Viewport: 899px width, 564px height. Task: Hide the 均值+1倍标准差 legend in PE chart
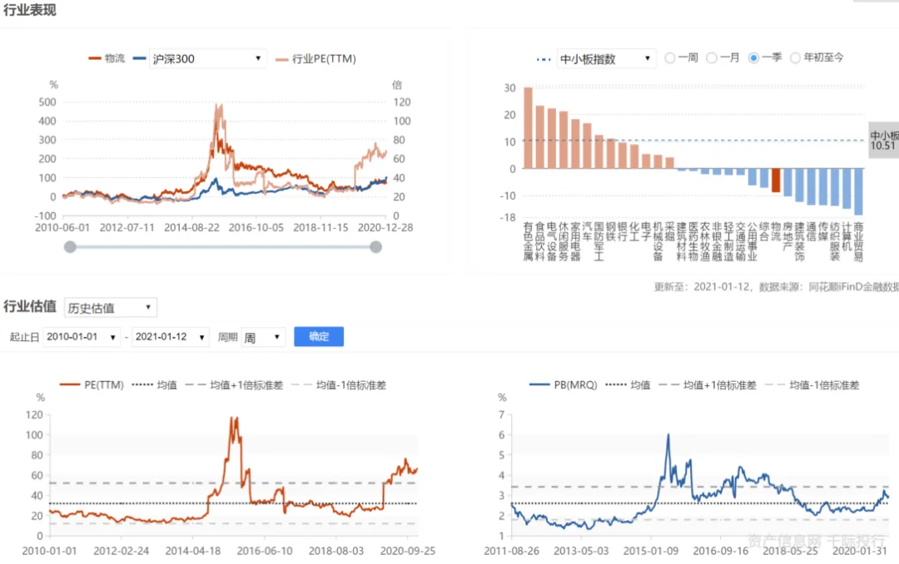(x=234, y=385)
